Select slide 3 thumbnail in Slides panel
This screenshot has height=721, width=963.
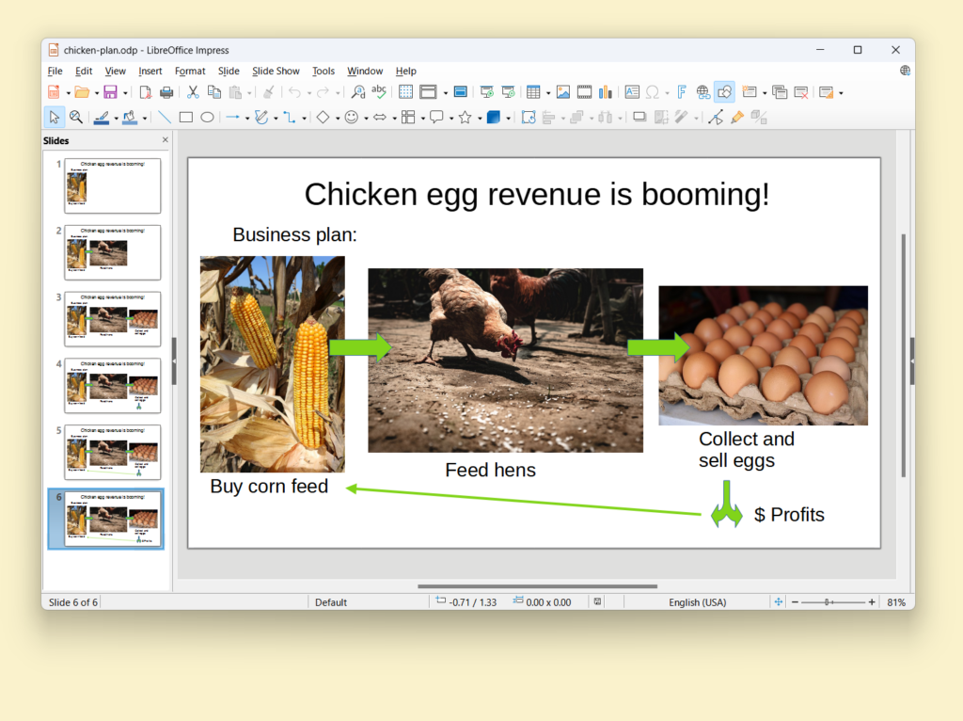point(112,318)
